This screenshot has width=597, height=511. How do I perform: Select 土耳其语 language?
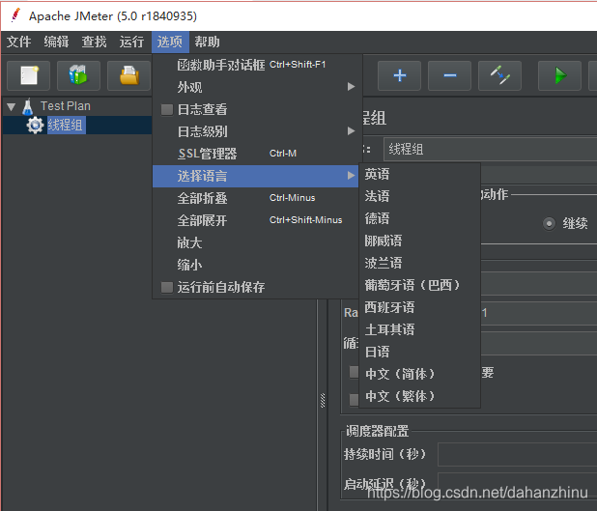click(419, 329)
